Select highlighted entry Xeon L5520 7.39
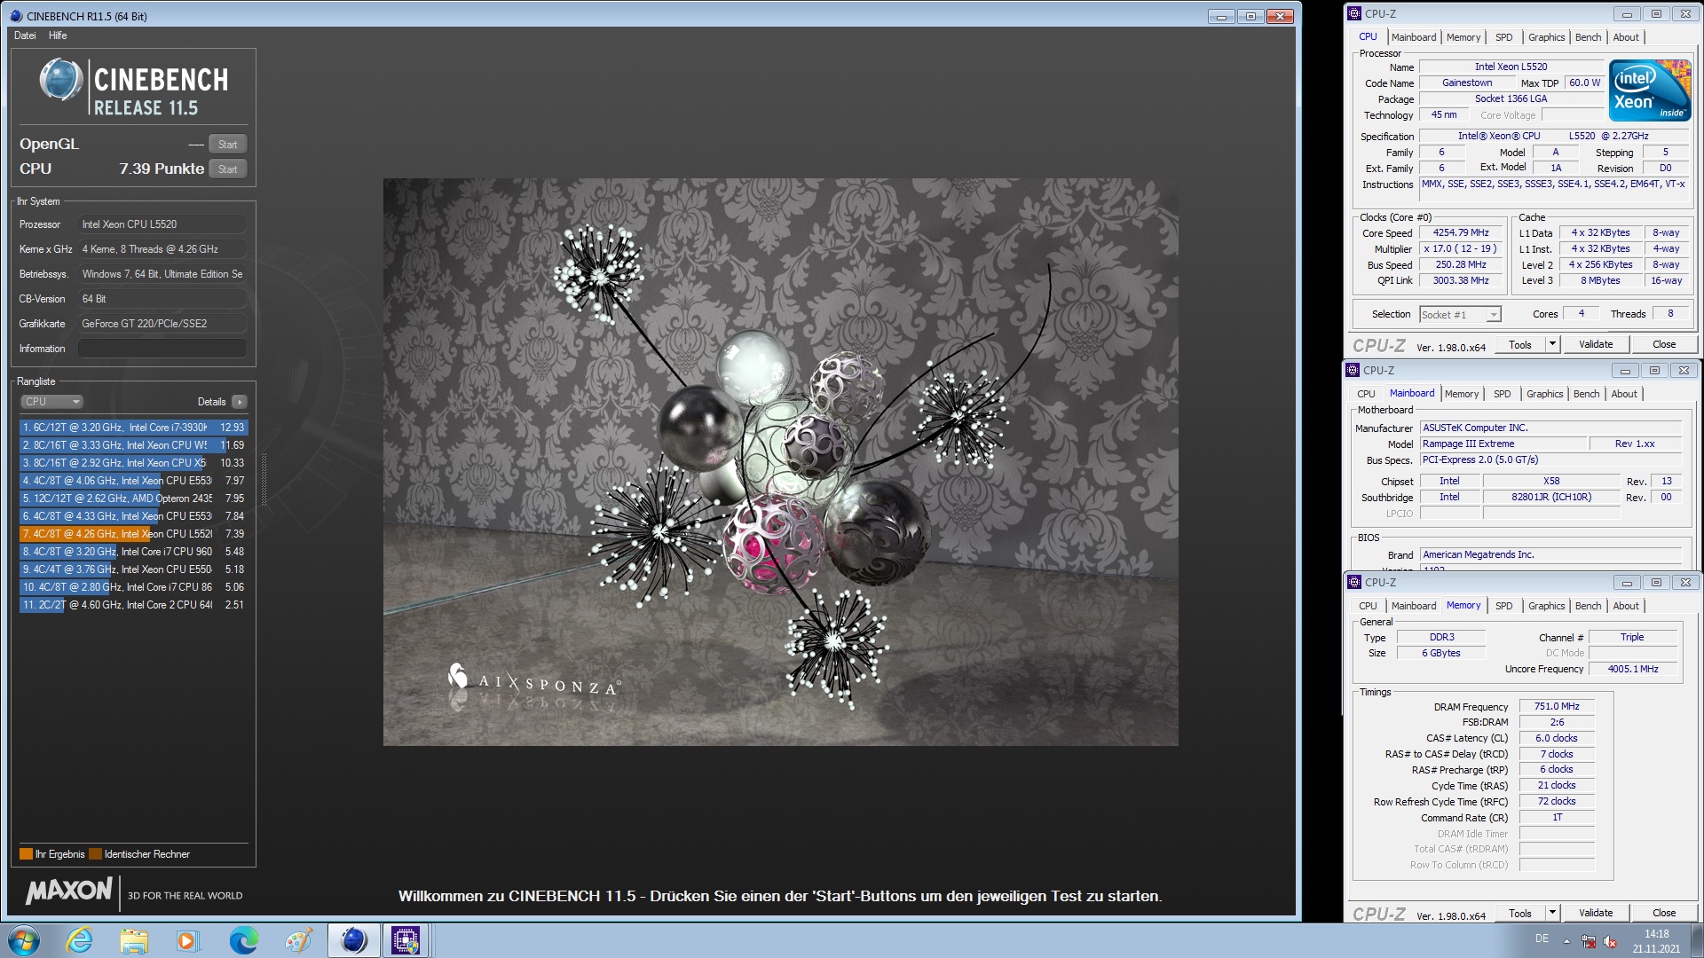Viewport: 1704px width, 958px height. pyautogui.click(x=134, y=534)
